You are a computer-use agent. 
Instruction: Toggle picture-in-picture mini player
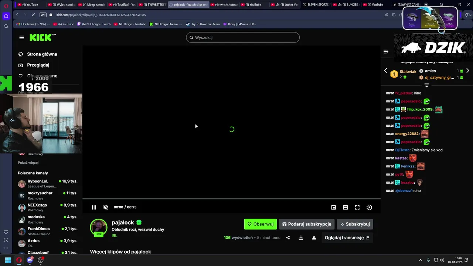(x=333, y=207)
